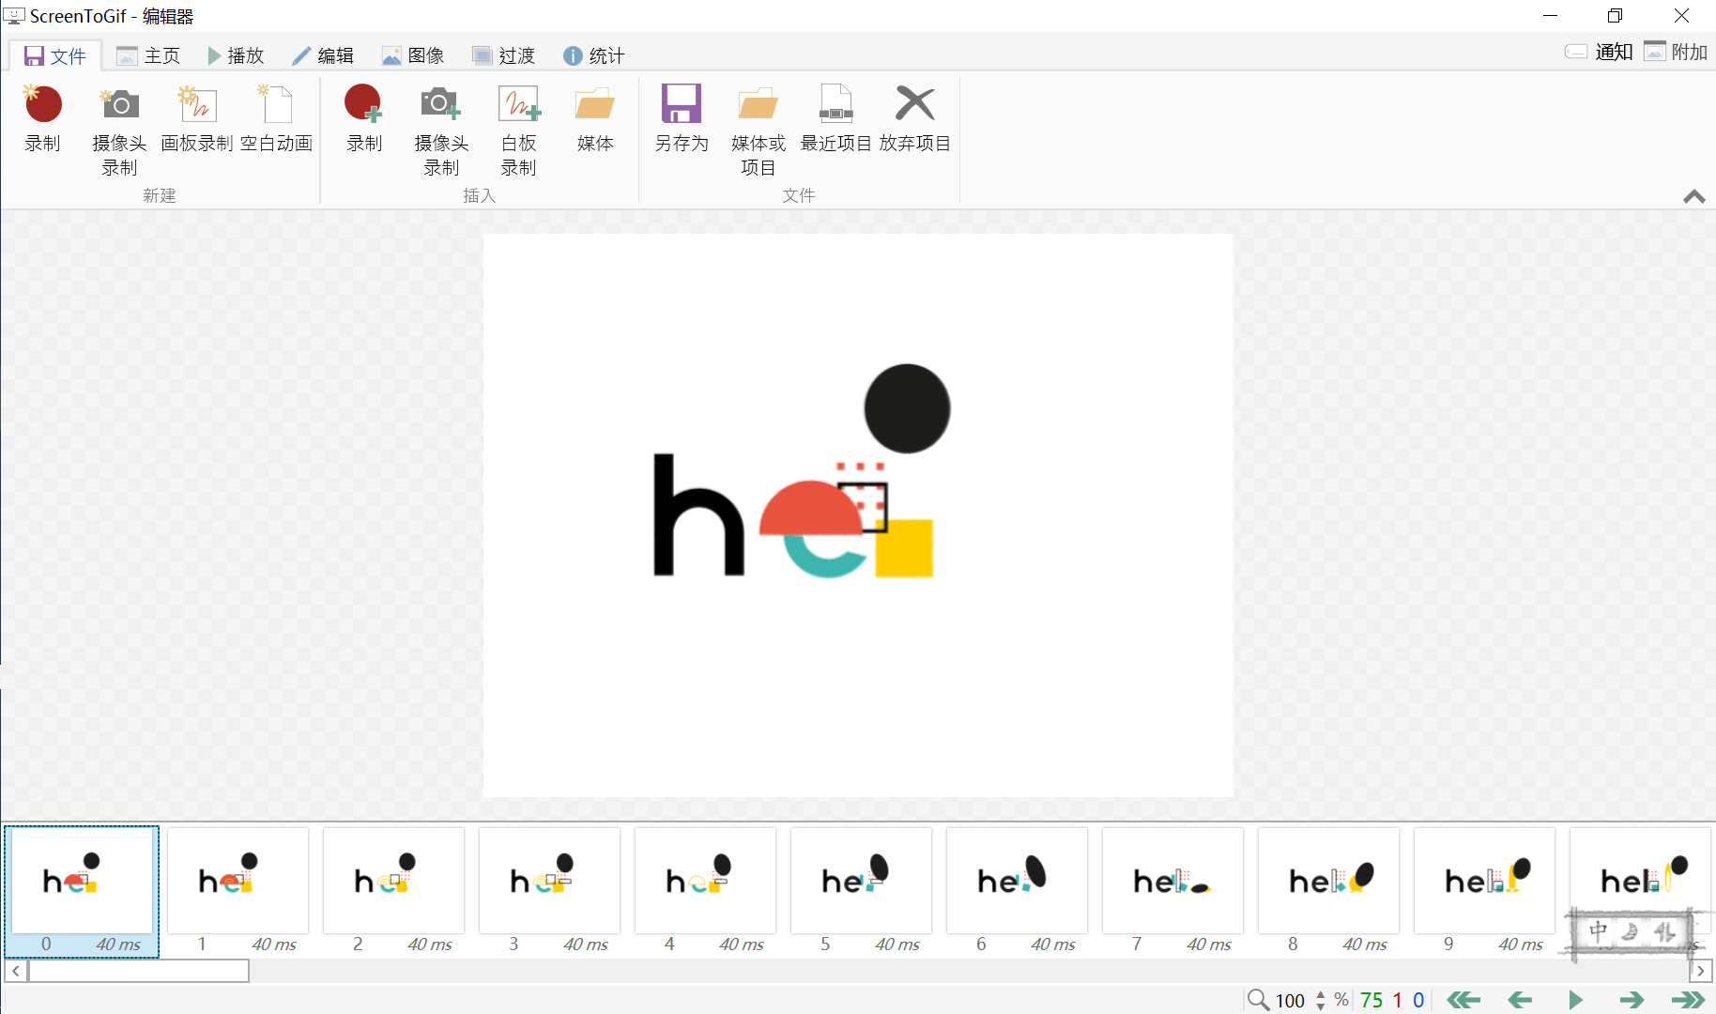Open 媒体或项目 load file
Screen dimensions: 1716x1014
(x=758, y=130)
